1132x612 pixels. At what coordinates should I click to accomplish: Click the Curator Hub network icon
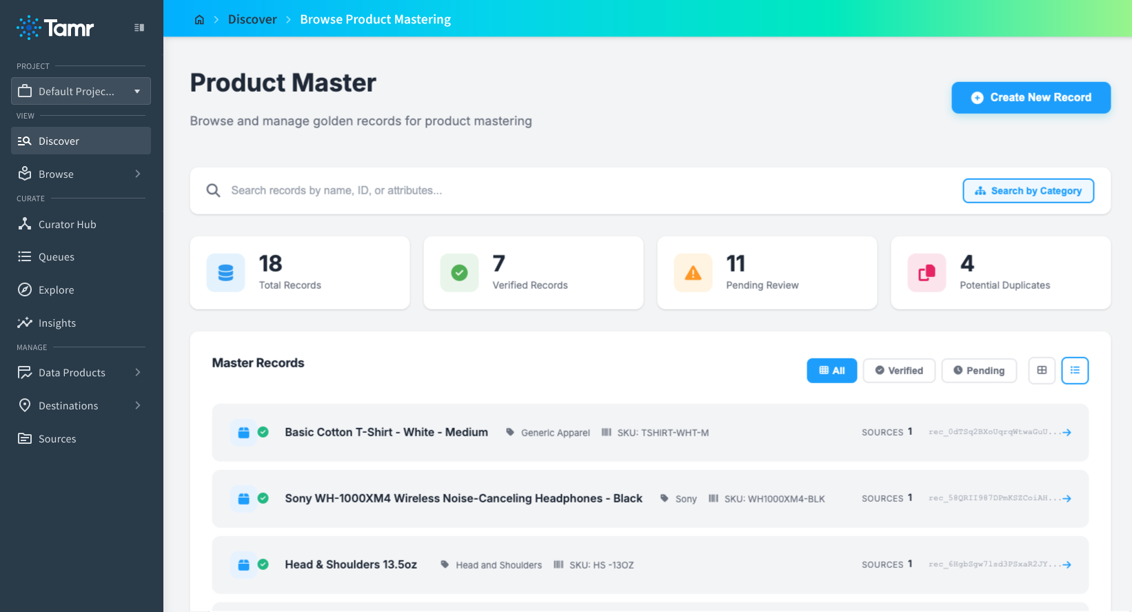[x=25, y=224]
